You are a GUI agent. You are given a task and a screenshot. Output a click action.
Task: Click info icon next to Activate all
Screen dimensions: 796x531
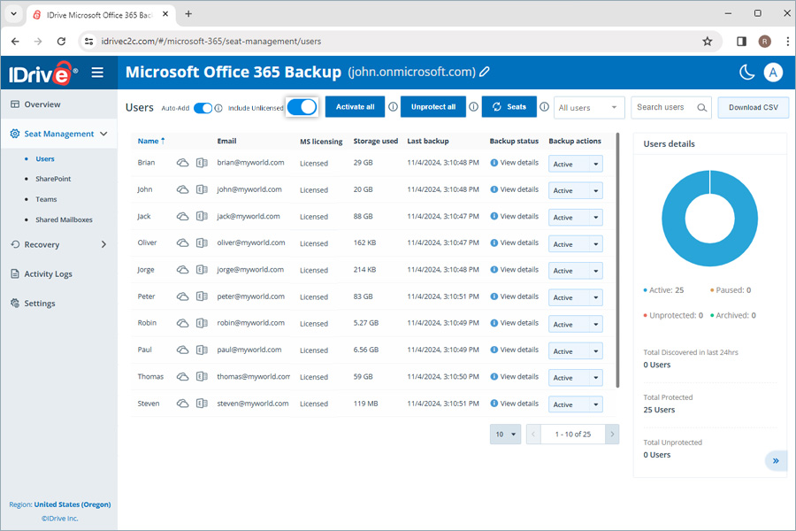point(393,107)
